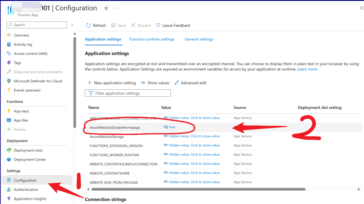
Task: Open Deployment Center in sidebar
Action: (x=30, y=160)
